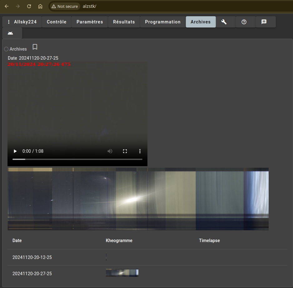The image size is (293, 288).
Task: Select the Archives tab
Action: (201, 22)
